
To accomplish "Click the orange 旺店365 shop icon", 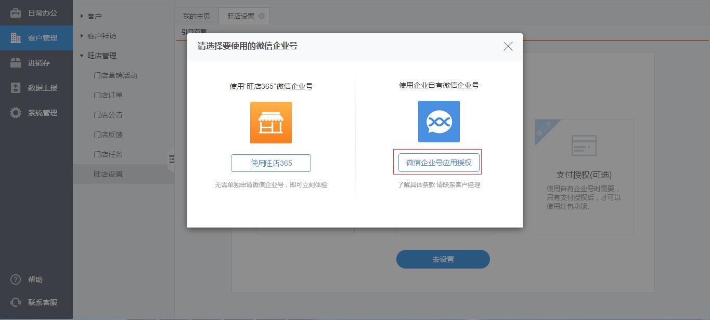I will 270,123.
